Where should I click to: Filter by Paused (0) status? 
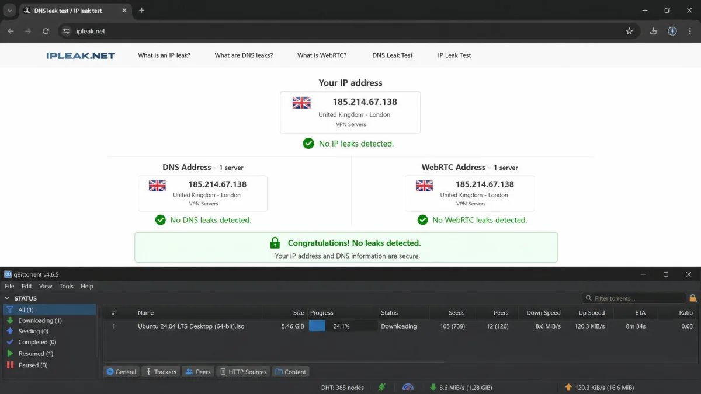click(50, 365)
